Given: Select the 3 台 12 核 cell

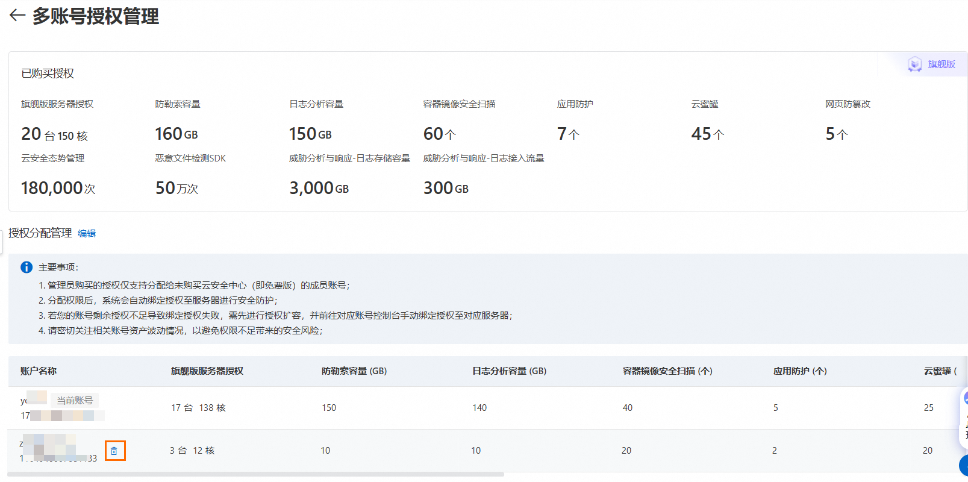Looking at the screenshot, I should tap(192, 451).
